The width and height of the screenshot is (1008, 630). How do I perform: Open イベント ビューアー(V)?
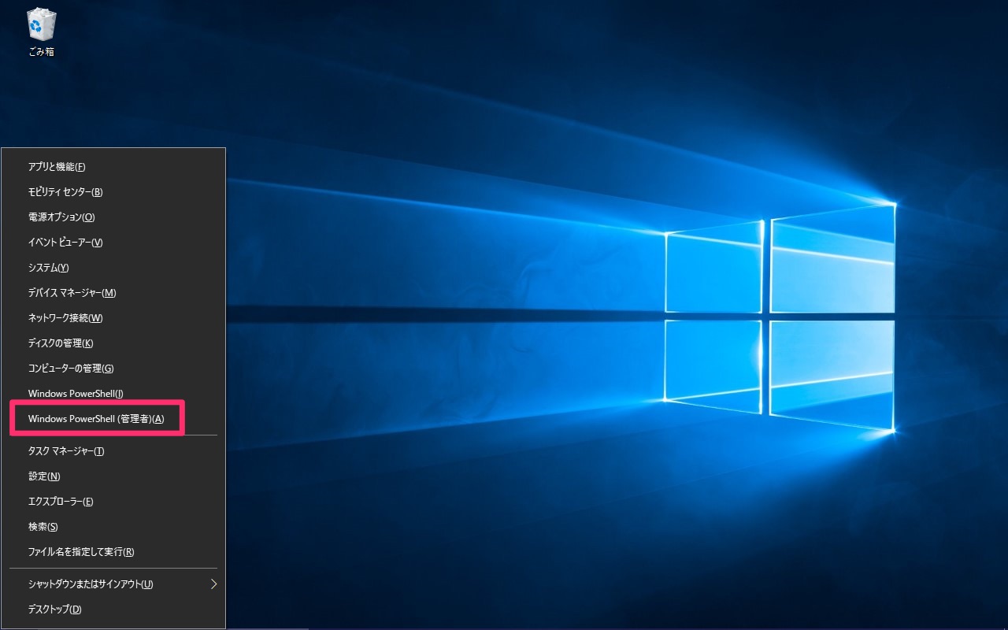tap(113, 243)
